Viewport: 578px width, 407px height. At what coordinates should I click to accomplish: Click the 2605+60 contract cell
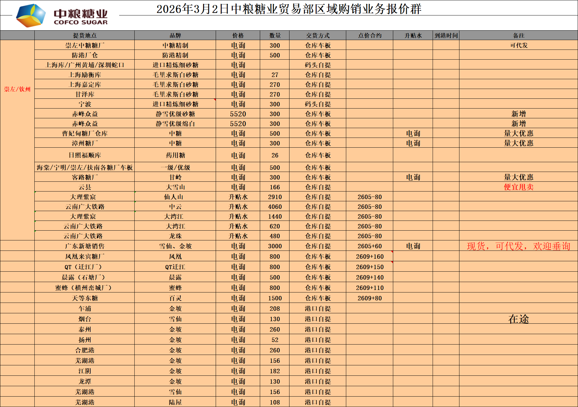(x=370, y=246)
